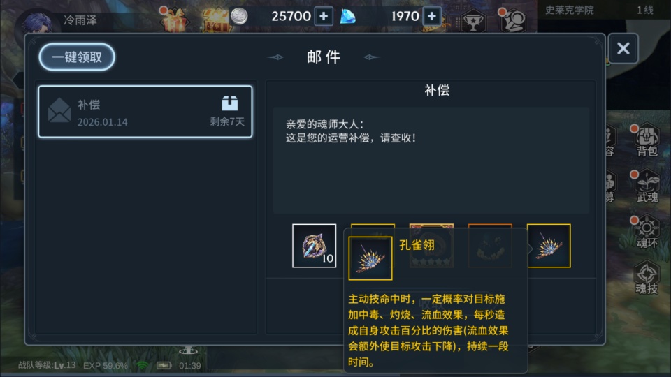The height and width of the screenshot is (377, 671).
Task: Click the trophy ranking icon
Action: point(473,20)
